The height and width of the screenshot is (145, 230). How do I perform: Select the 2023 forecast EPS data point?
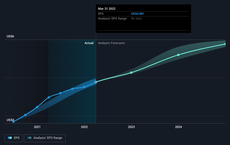pyautogui.click(x=131, y=72)
